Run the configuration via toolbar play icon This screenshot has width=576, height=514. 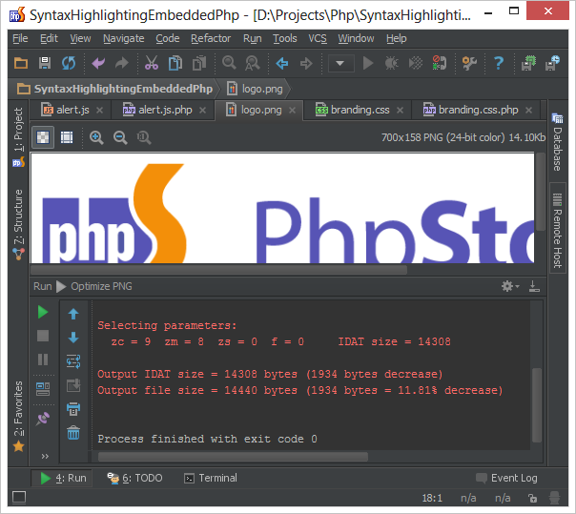(x=368, y=63)
